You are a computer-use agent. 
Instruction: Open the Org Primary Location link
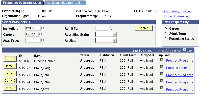pyautogui.click(x=177, y=11)
